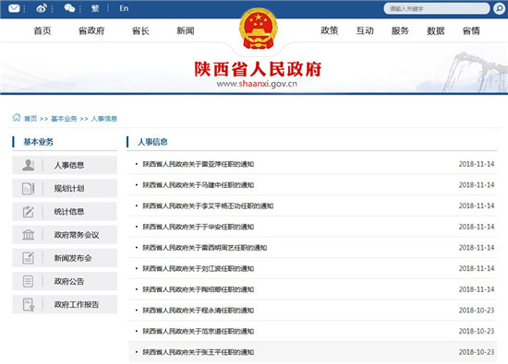Click the breadcrumb home house icon

(x=17, y=118)
